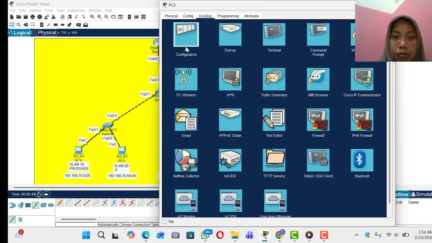The width and height of the screenshot is (432, 243).
Task: Click the Zoom Out toolbar icon
Action: 106,17
